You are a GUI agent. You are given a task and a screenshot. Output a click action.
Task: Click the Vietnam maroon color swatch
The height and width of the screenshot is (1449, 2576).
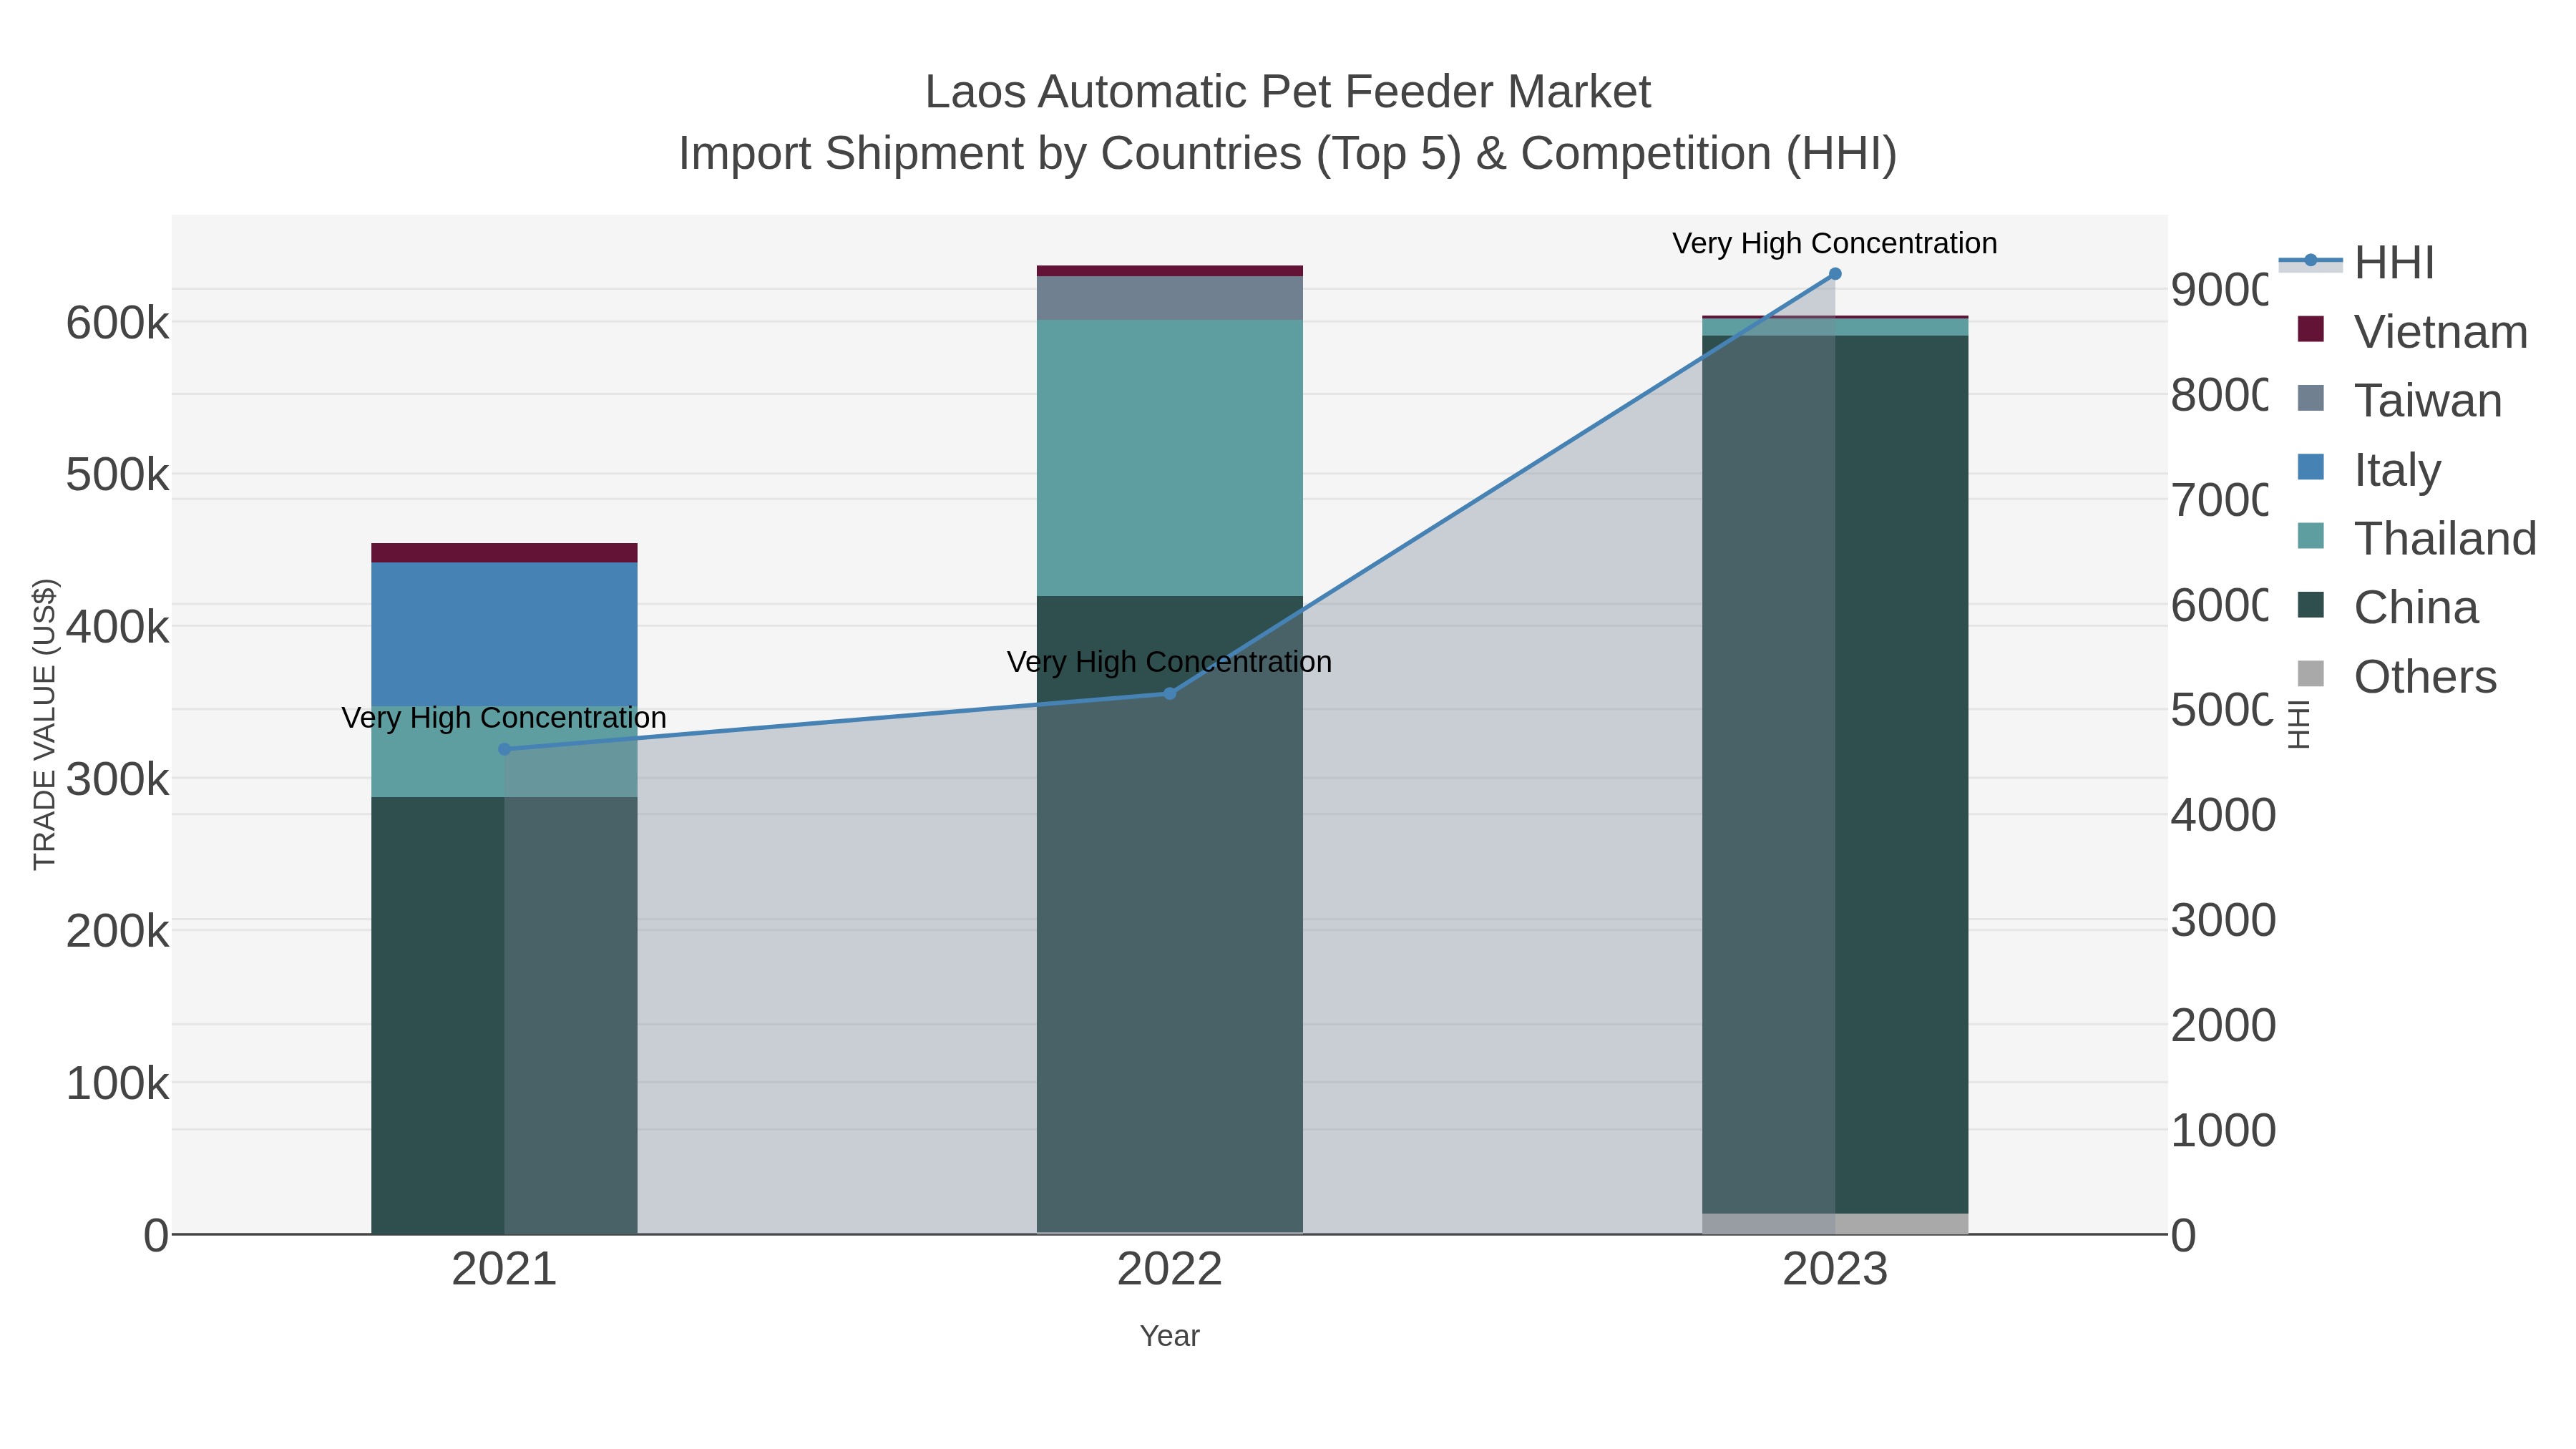[2311, 329]
